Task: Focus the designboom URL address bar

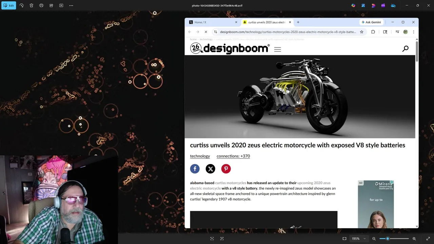Action: [288, 32]
